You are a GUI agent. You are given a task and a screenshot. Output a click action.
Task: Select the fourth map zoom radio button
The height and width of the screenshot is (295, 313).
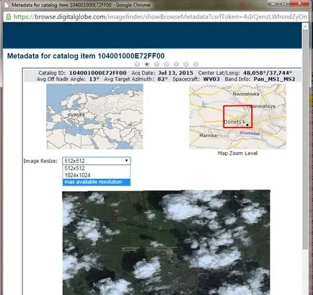pos(167,64)
